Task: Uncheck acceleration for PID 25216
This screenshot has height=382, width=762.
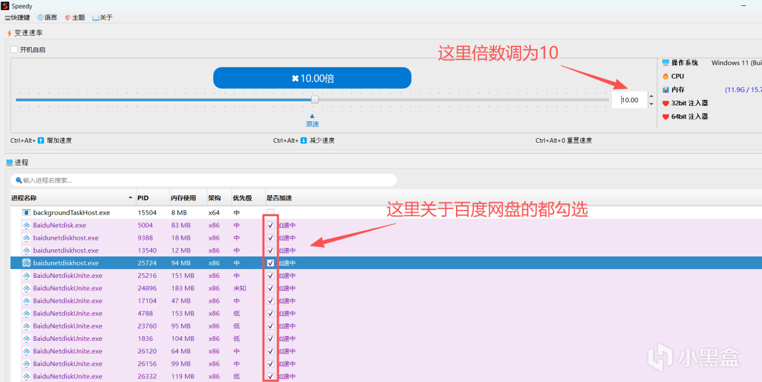Action: coord(271,275)
